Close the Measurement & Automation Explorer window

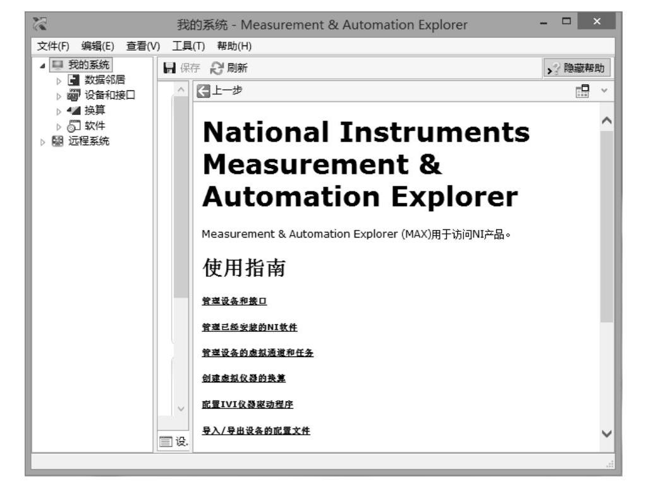(597, 21)
